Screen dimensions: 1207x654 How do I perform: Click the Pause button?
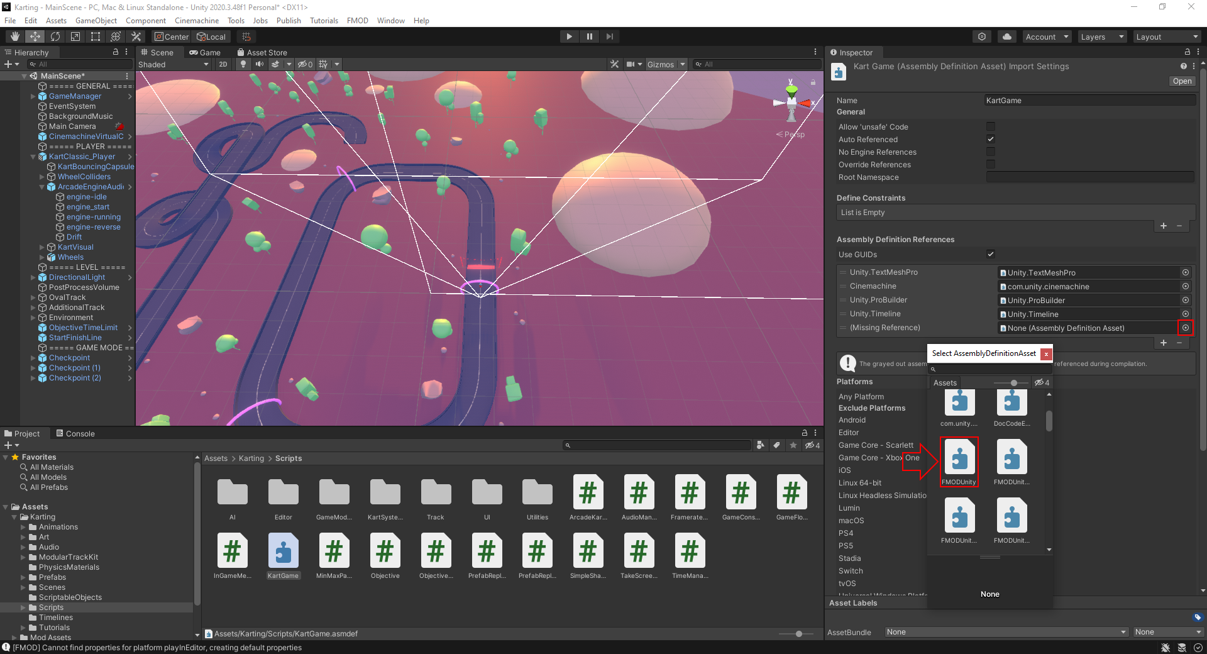589,36
